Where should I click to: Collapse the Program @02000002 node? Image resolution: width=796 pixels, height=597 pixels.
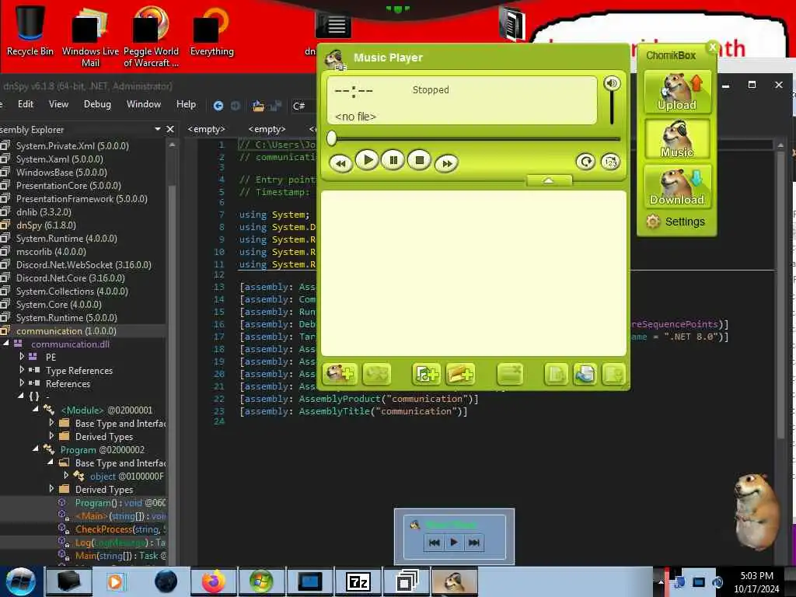tap(35, 449)
